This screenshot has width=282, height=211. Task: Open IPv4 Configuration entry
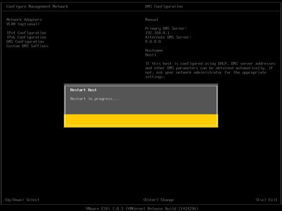tap(26, 33)
